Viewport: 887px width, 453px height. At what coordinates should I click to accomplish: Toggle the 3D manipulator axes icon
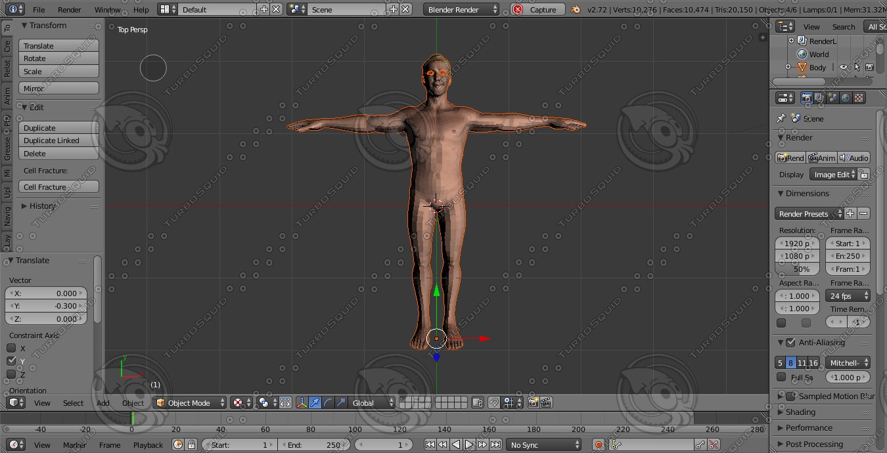(x=302, y=402)
